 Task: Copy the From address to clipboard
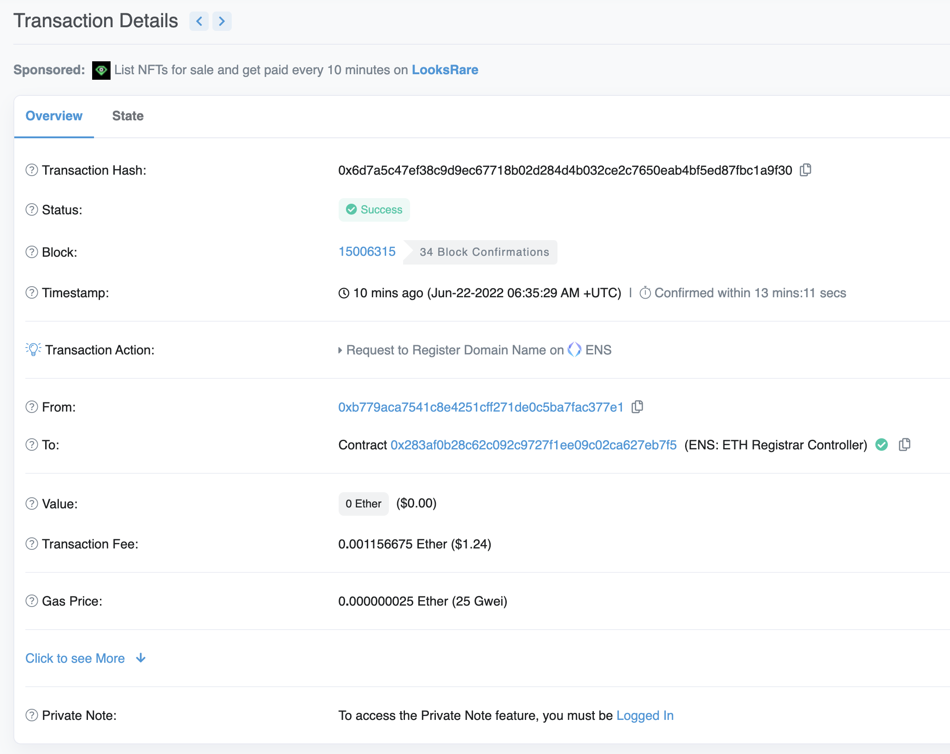[638, 407]
